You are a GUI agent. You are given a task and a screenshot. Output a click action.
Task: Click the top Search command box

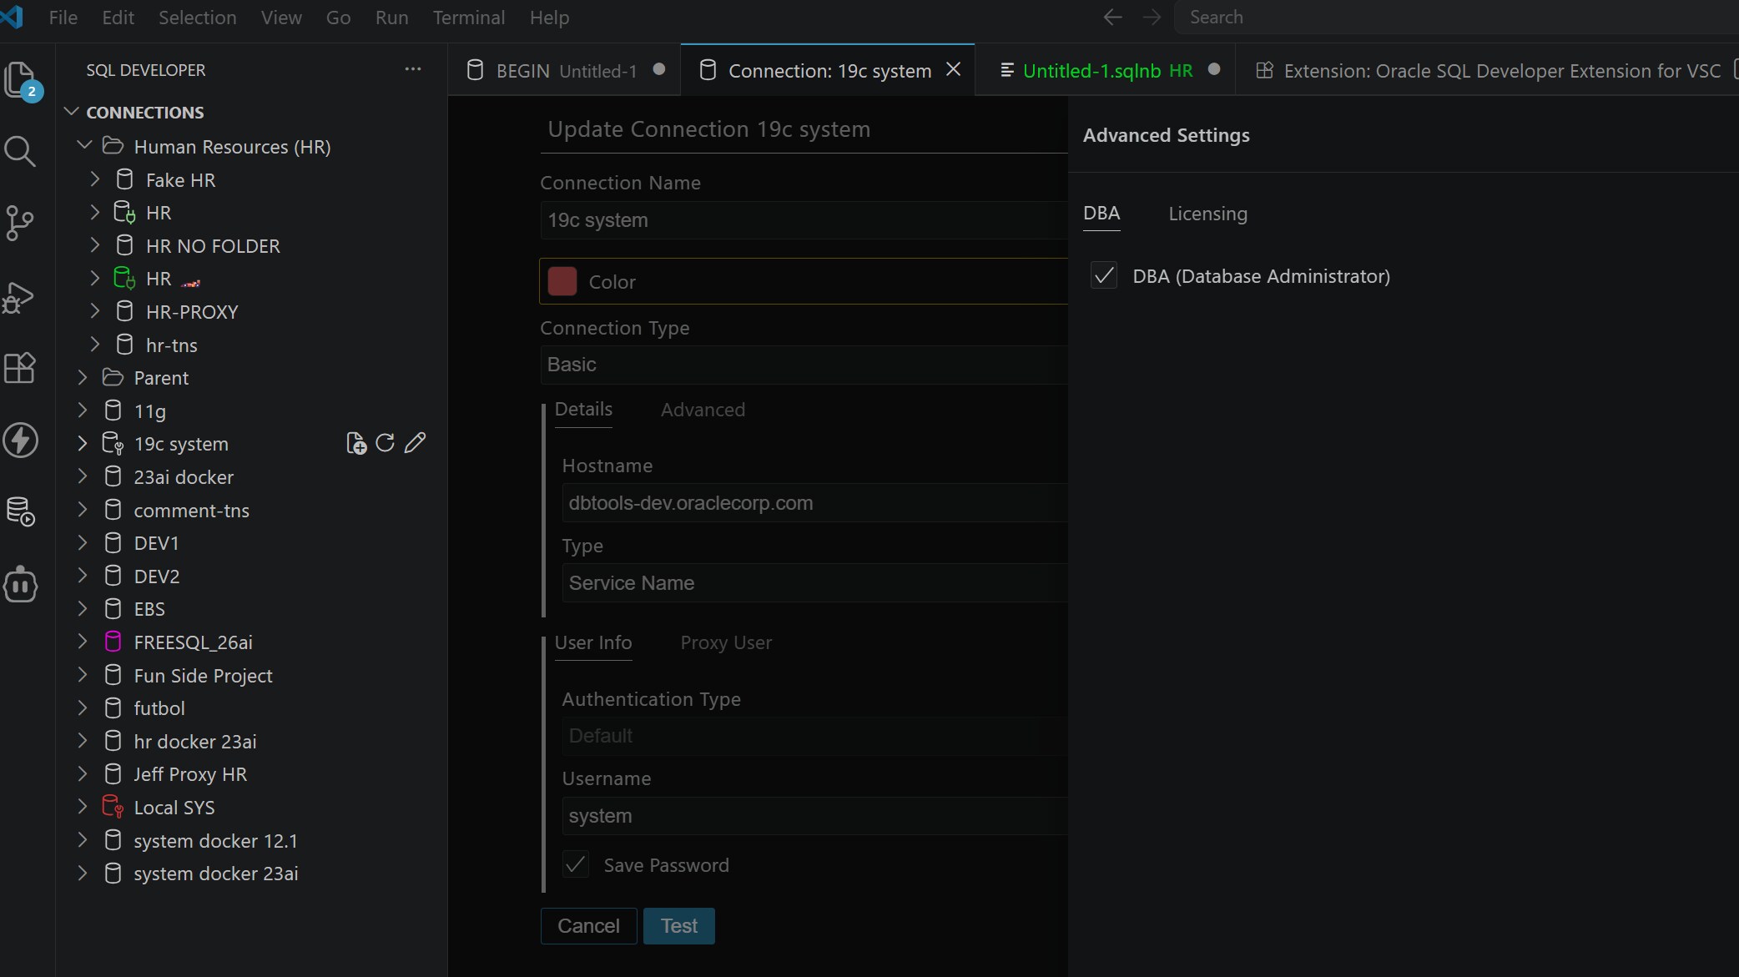pyautogui.click(x=1456, y=18)
